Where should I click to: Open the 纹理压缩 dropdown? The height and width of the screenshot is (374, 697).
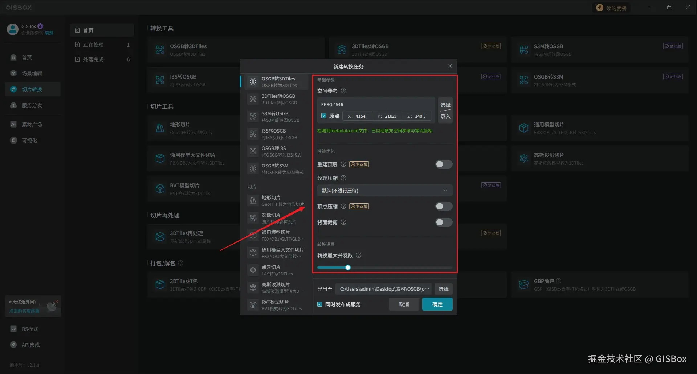click(x=385, y=190)
